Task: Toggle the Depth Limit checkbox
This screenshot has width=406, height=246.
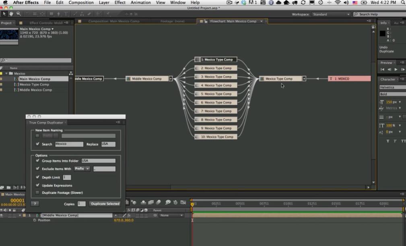Action: [x=37, y=177]
